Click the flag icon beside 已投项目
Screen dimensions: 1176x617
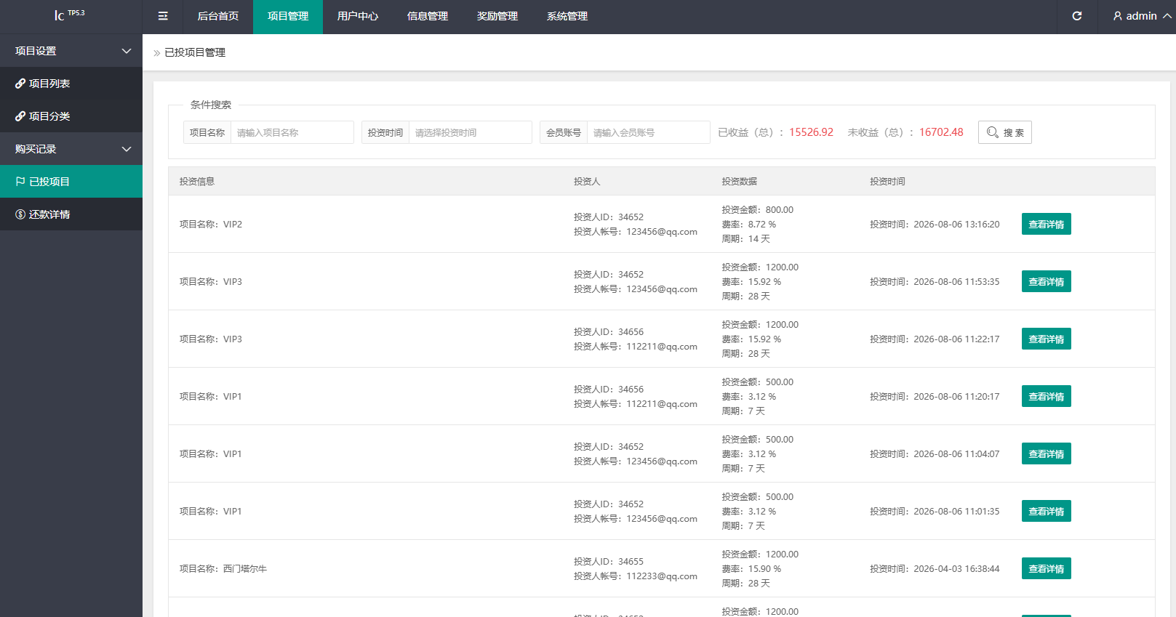point(20,182)
